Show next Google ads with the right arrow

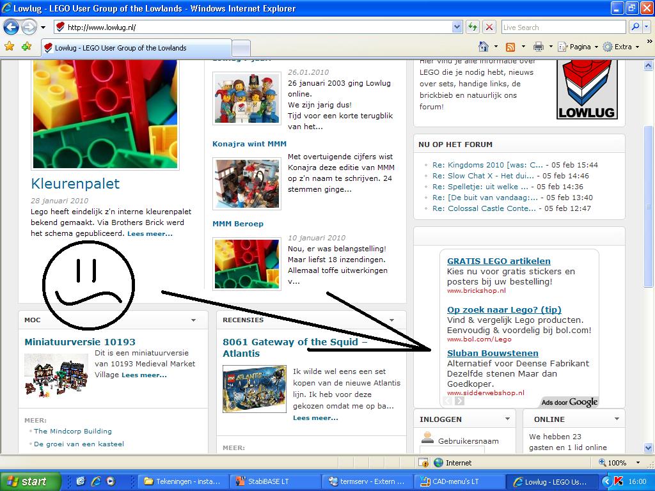[x=459, y=401]
